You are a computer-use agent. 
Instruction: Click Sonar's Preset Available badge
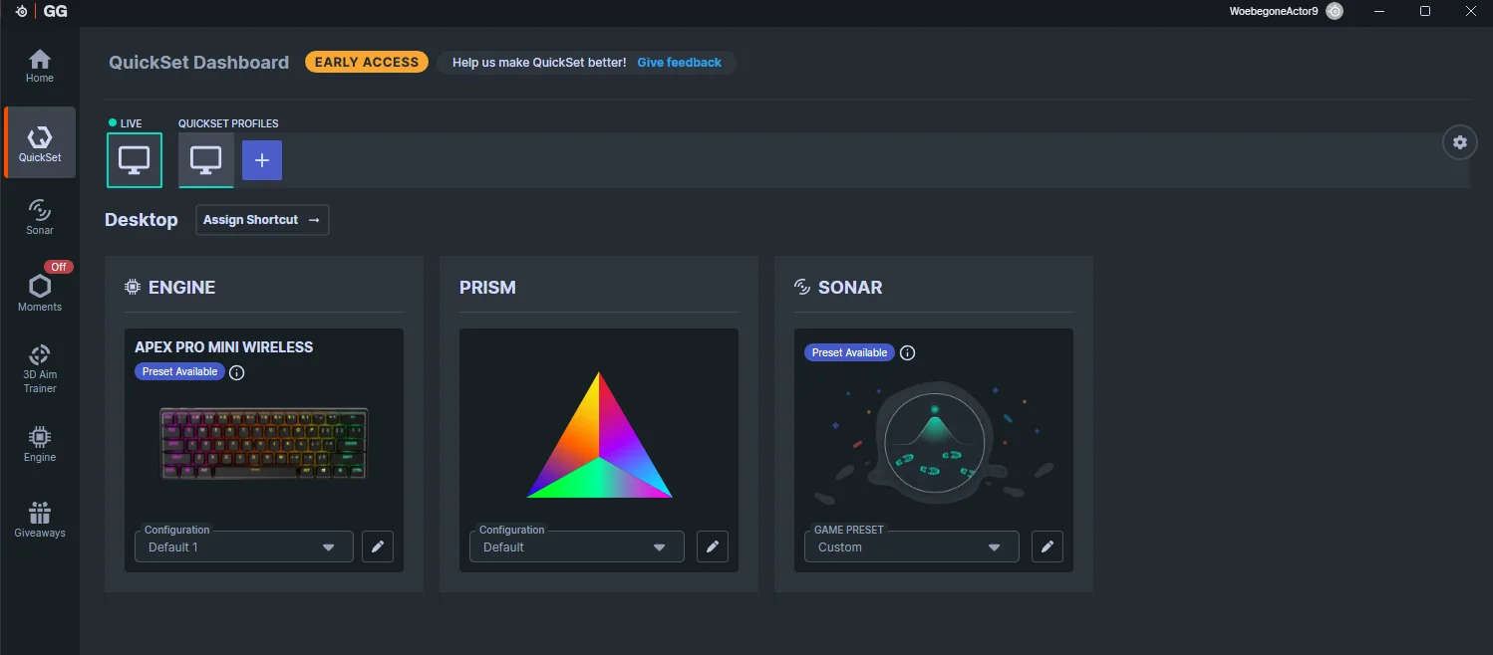click(849, 352)
